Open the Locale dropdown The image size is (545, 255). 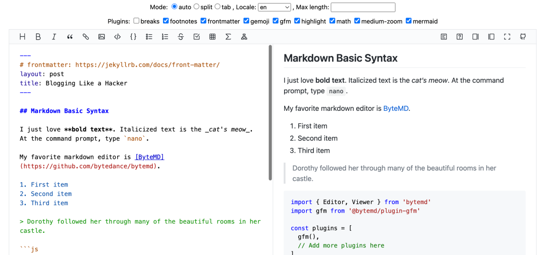point(275,7)
